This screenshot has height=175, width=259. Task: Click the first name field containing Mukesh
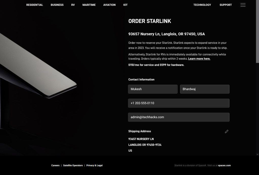pyautogui.click(x=153, y=89)
